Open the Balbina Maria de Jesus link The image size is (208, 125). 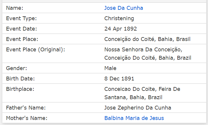coord(134,118)
